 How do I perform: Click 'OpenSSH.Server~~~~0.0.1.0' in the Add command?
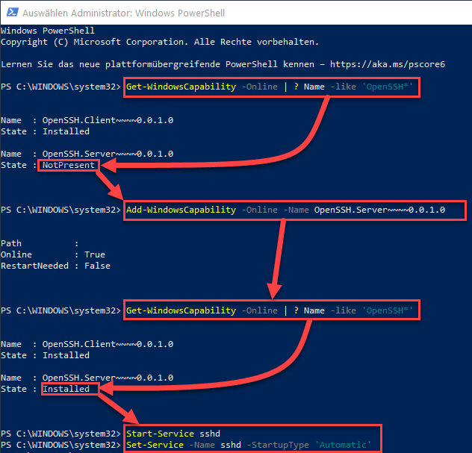point(379,210)
